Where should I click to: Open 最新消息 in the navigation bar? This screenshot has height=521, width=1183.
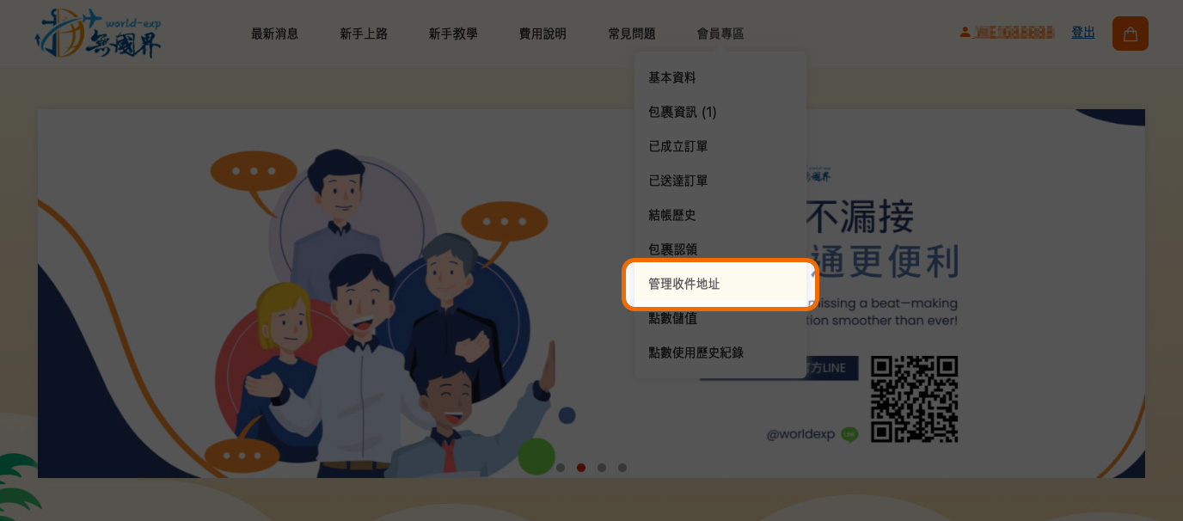click(x=274, y=34)
